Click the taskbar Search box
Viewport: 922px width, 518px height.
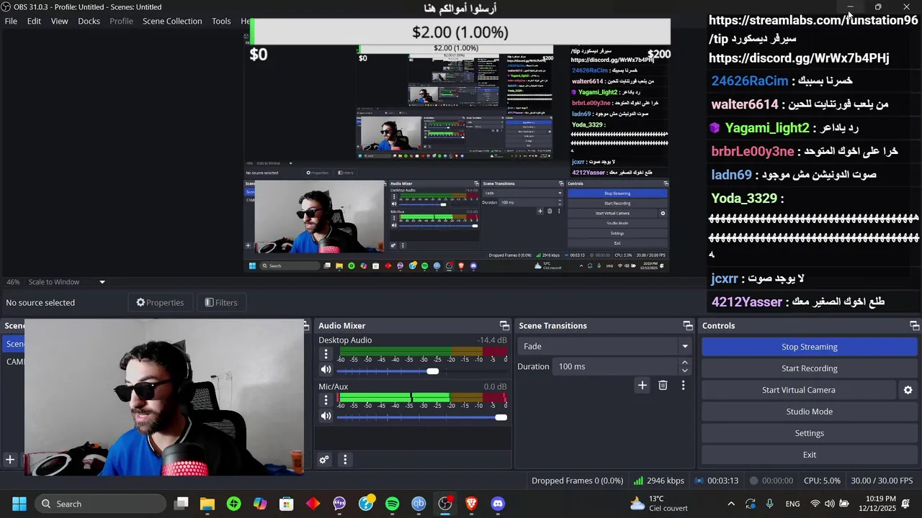[x=100, y=504]
